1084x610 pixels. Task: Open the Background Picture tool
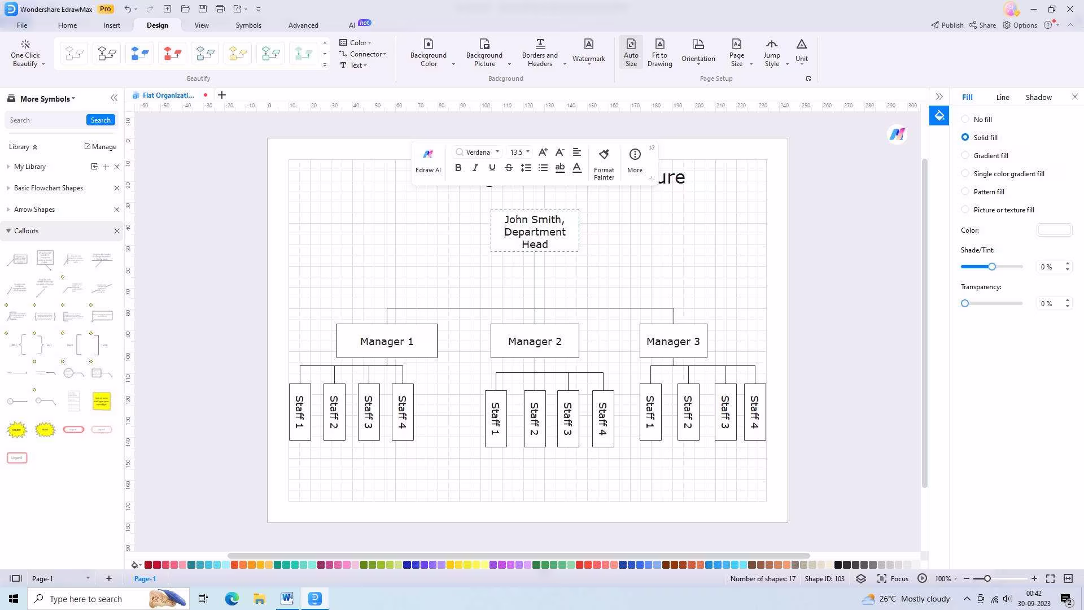tap(484, 53)
